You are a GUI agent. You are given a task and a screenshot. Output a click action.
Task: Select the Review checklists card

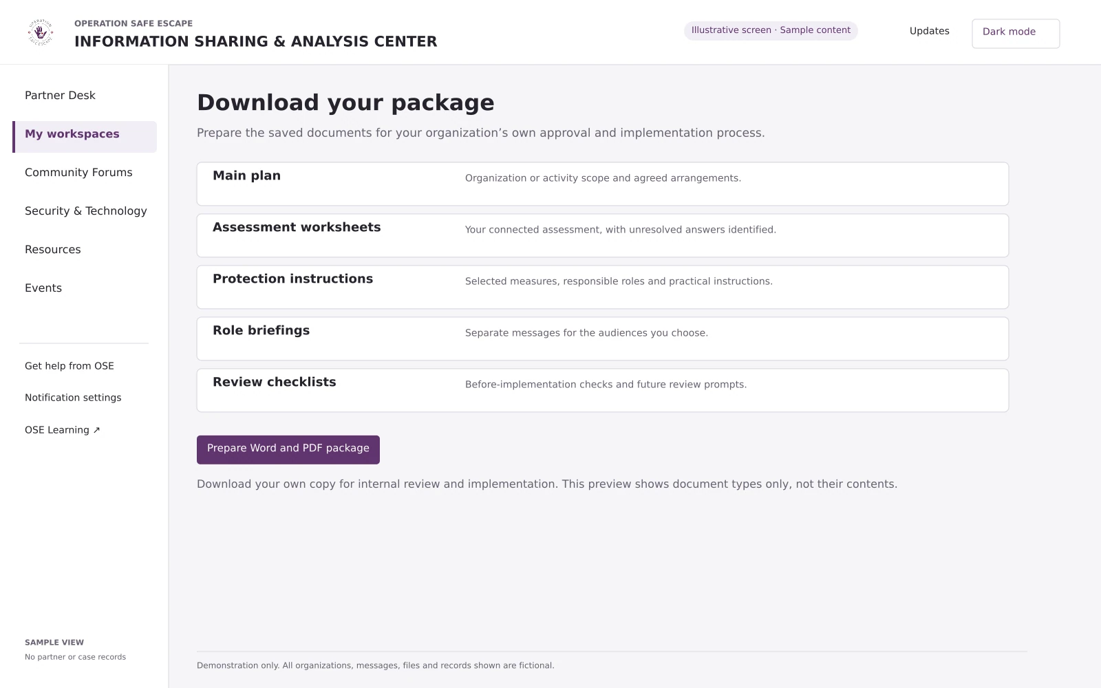(603, 390)
